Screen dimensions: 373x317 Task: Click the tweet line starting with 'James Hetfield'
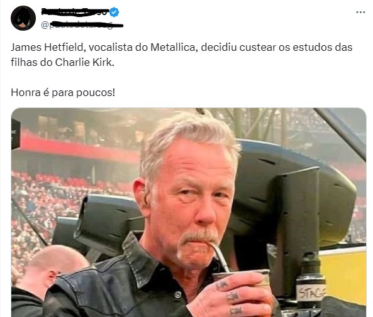tap(182, 47)
